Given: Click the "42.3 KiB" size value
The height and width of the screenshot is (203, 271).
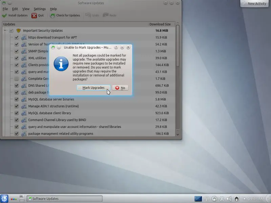Looking at the screenshot, I should 161,106.
